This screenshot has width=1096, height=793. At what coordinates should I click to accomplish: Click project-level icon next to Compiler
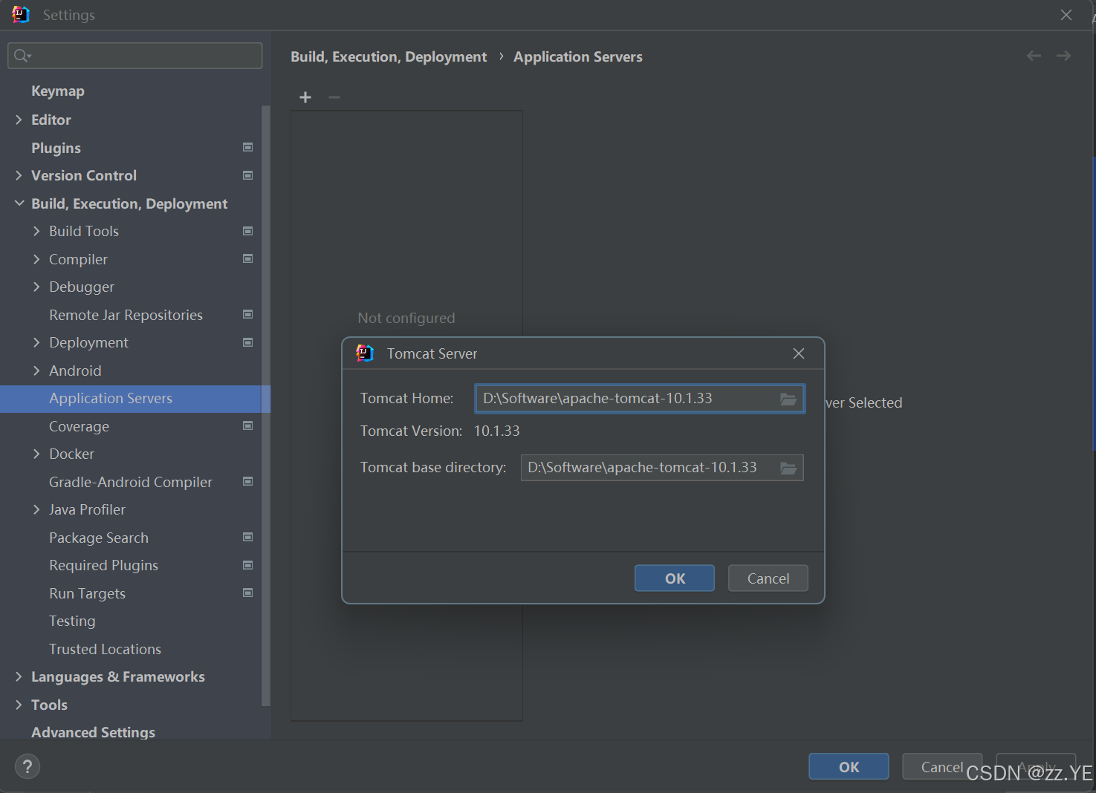click(x=248, y=258)
